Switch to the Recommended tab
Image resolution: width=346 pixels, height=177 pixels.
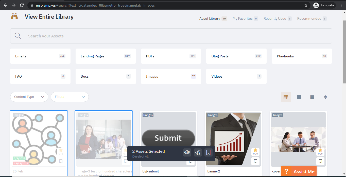312,19
